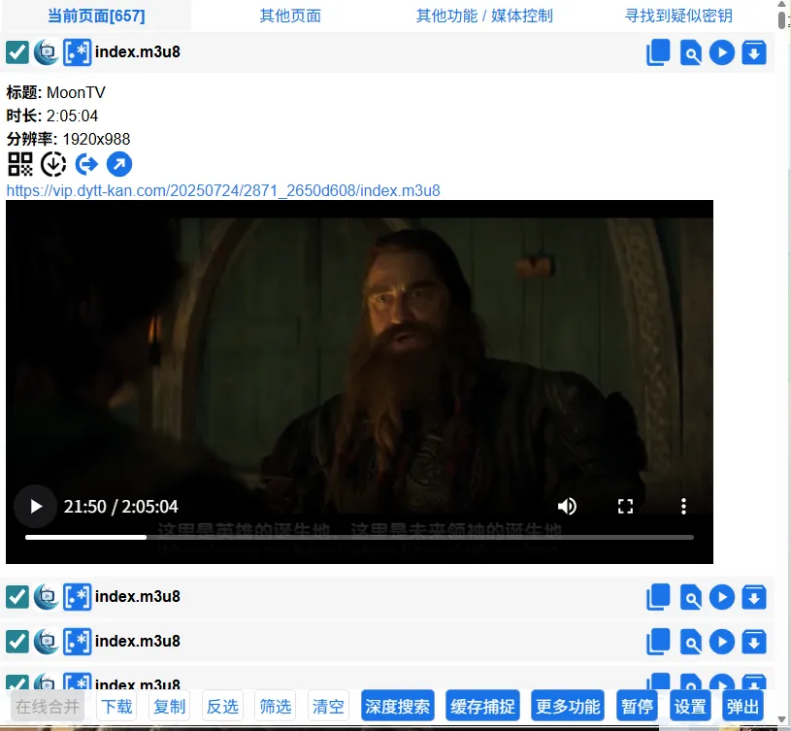Click the 下载 button in bottom bar
This screenshot has width=791, height=731.
(x=116, y=707)
